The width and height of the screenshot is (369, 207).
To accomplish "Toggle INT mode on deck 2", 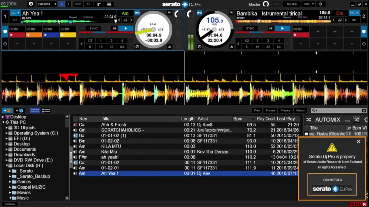I will tap(354, 20).
